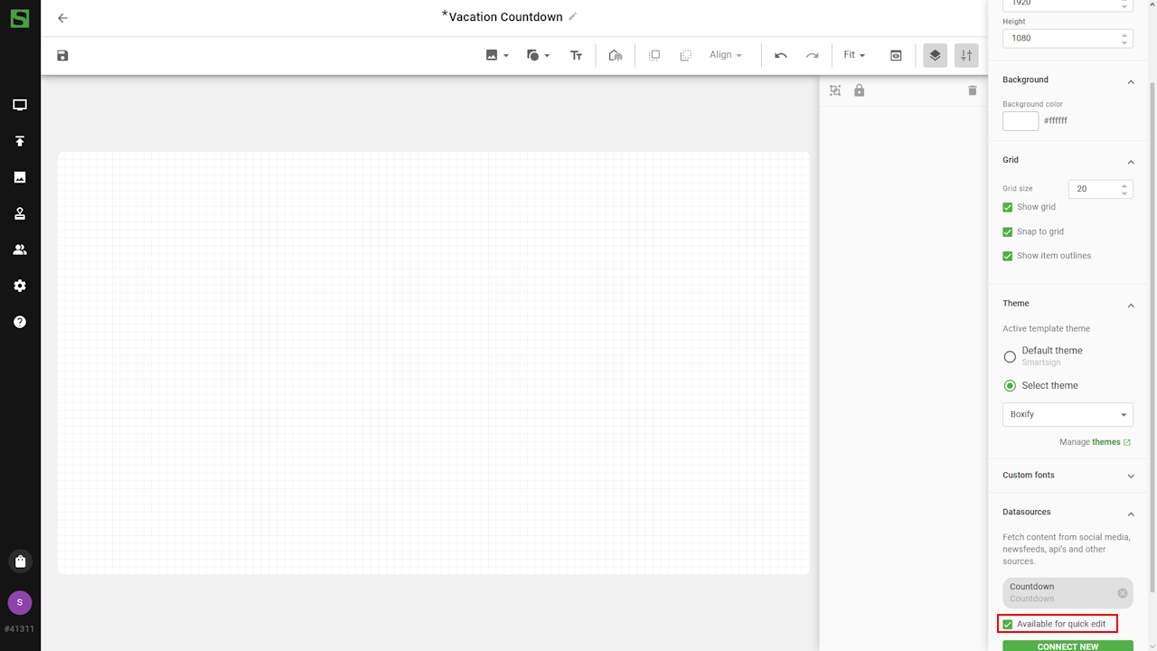Rename template with pencil icon
Screen dimensions: 1157x651
[x=573, y=16]
